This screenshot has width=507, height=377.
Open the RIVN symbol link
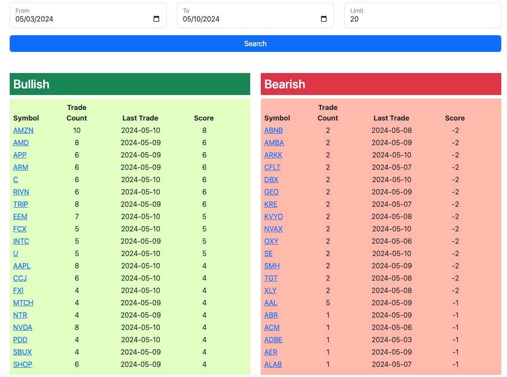pyautogui.click(x=21, y=192)
